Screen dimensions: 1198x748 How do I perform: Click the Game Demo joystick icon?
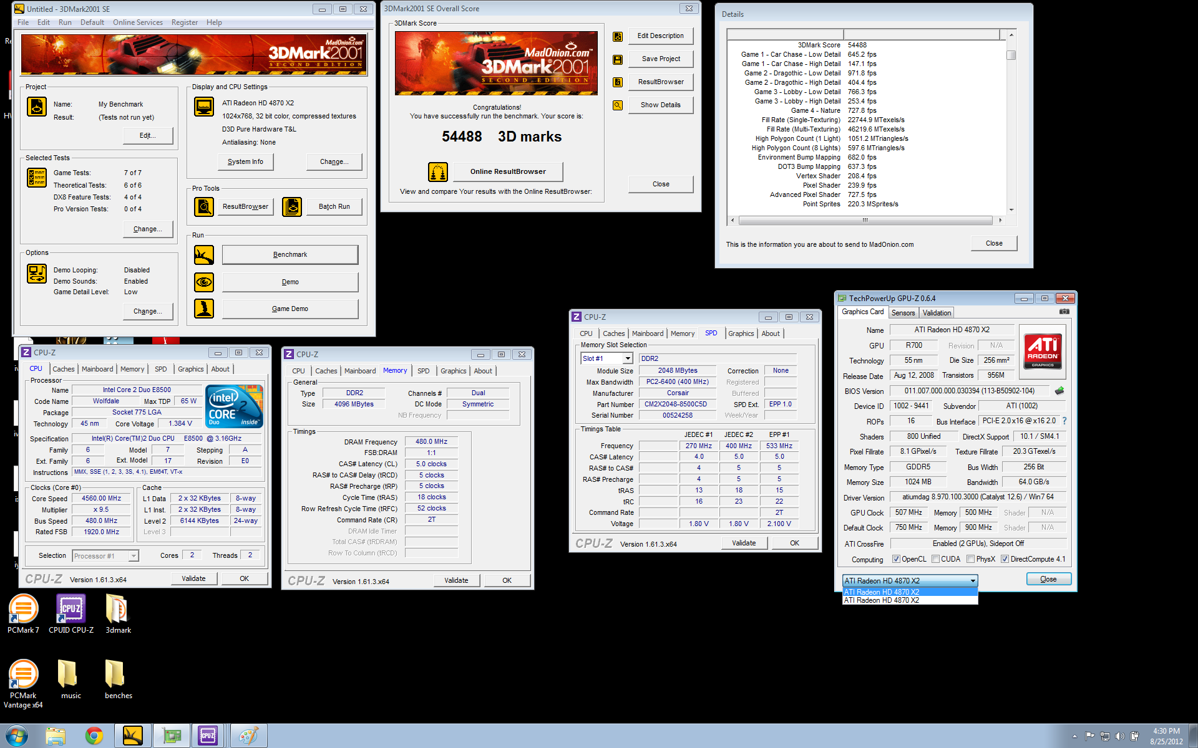tap(204, 309)
